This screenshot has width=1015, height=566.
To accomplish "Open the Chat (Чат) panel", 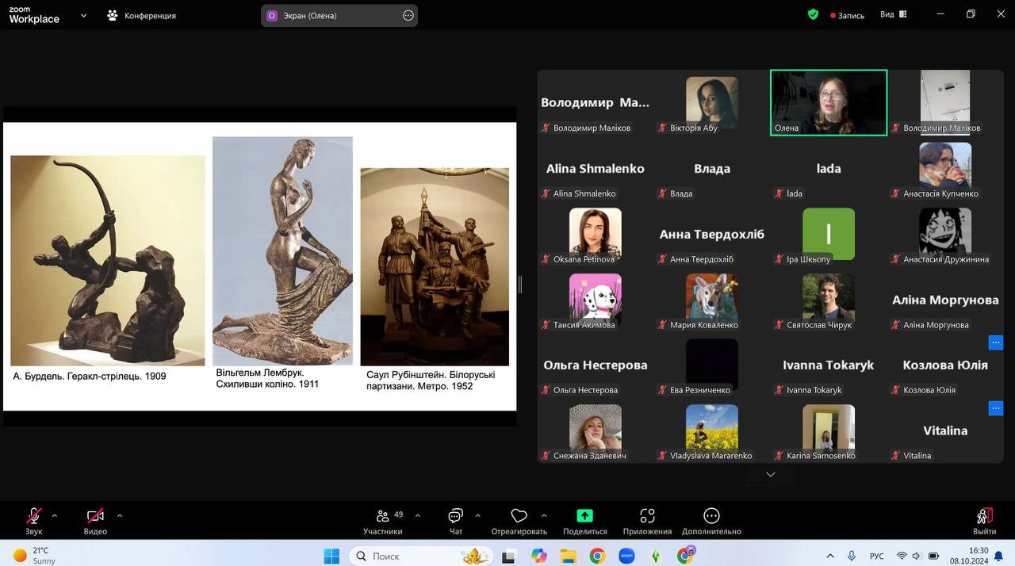I will (x=456, y=521).
